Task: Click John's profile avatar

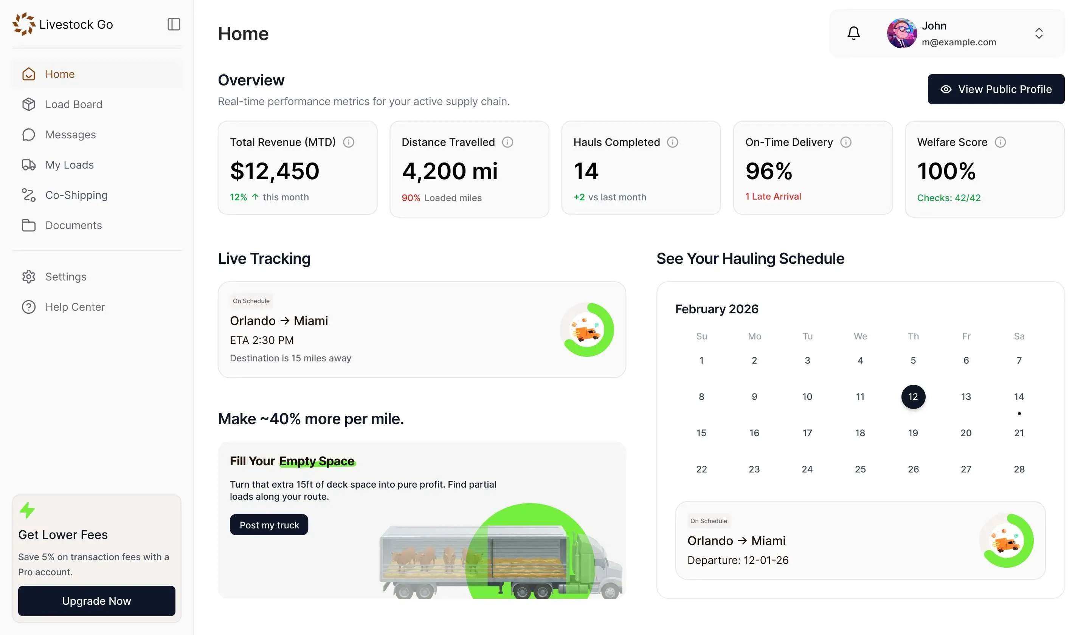Action: [x=901, y=33]
